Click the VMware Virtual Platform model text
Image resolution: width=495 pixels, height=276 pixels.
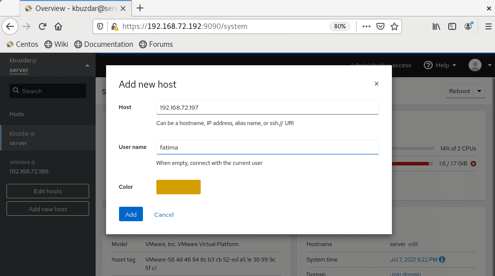(x=192, y=244)
